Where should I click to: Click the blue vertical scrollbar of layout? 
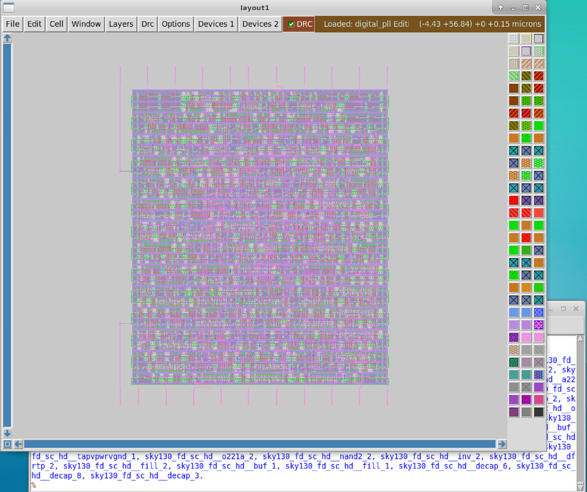coord(8,235)
